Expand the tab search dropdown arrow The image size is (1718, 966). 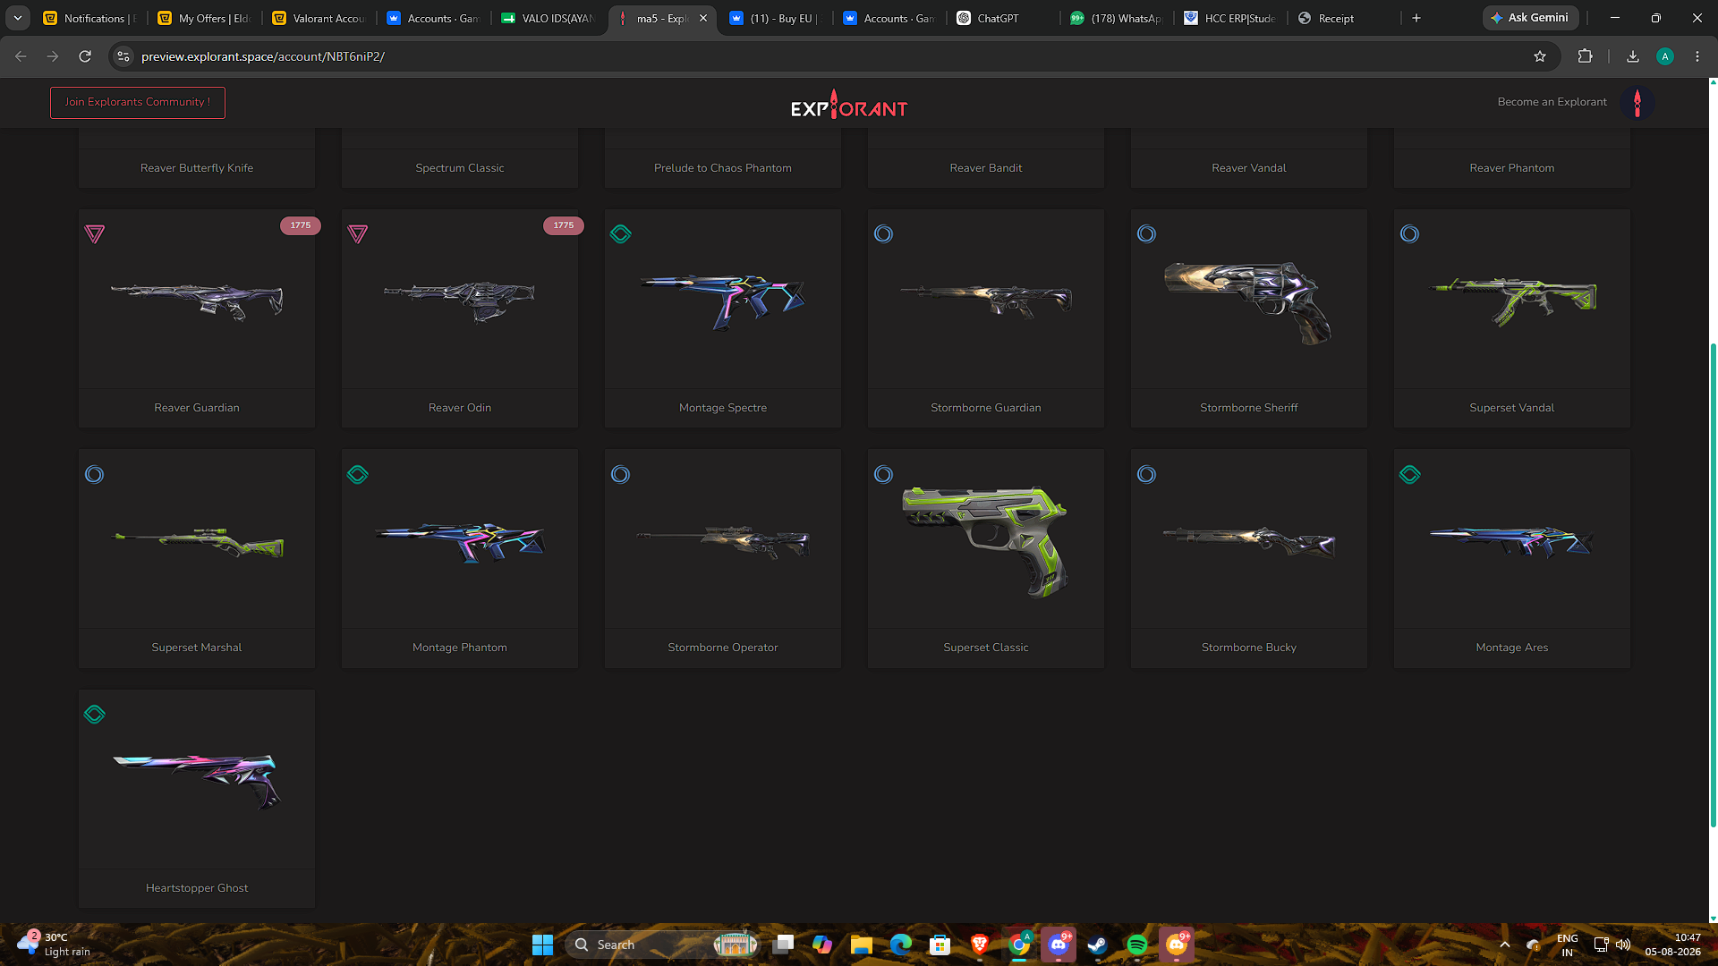[x=18, y=18]
